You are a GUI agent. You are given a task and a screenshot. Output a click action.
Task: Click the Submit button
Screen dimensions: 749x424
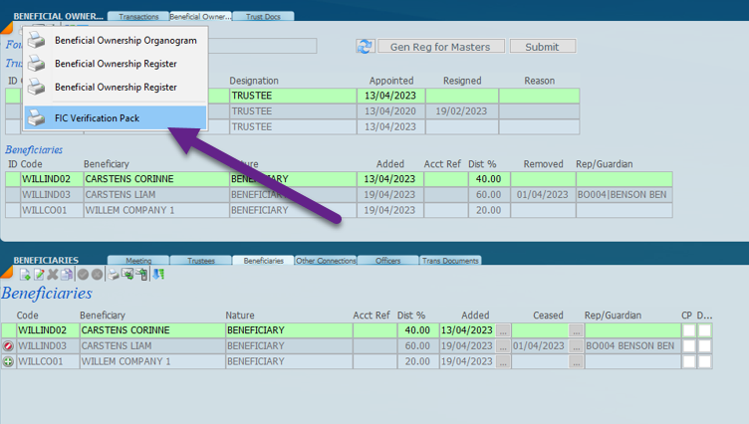click(x=542, y=47)
